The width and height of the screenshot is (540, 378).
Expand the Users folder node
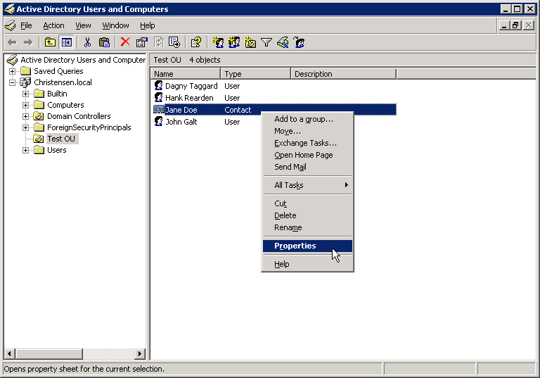26,150
